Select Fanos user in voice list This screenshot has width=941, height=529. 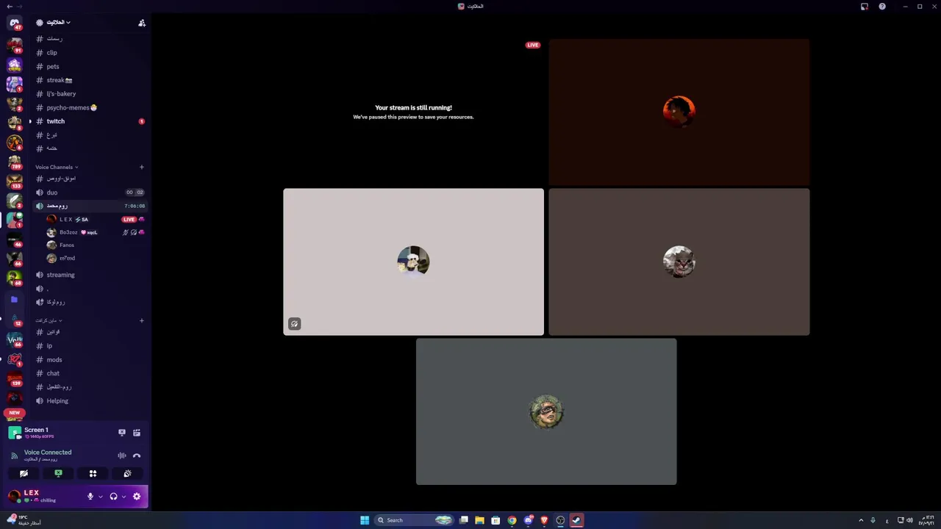(x=96, y=245)
